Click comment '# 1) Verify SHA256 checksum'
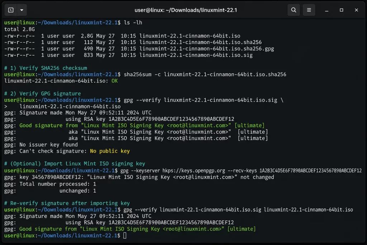 pos(46,68)
